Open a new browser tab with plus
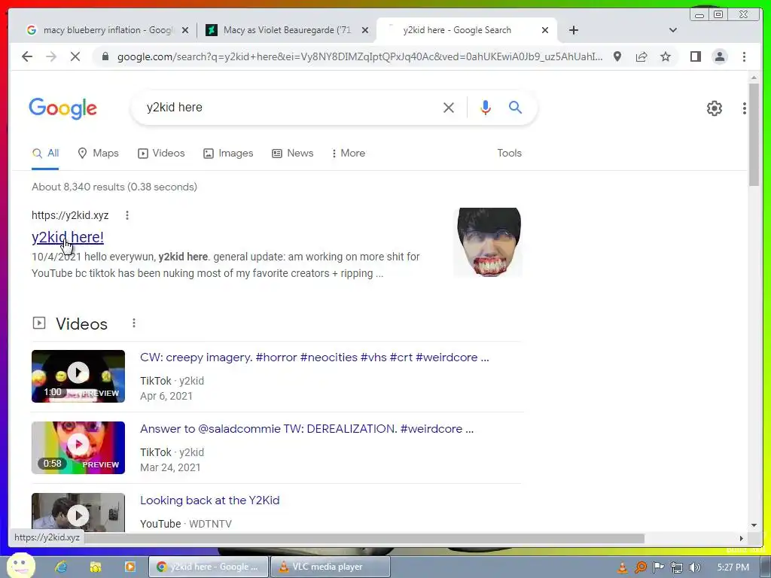This screenshot has height=578, width=771. (x=573, y=30)
